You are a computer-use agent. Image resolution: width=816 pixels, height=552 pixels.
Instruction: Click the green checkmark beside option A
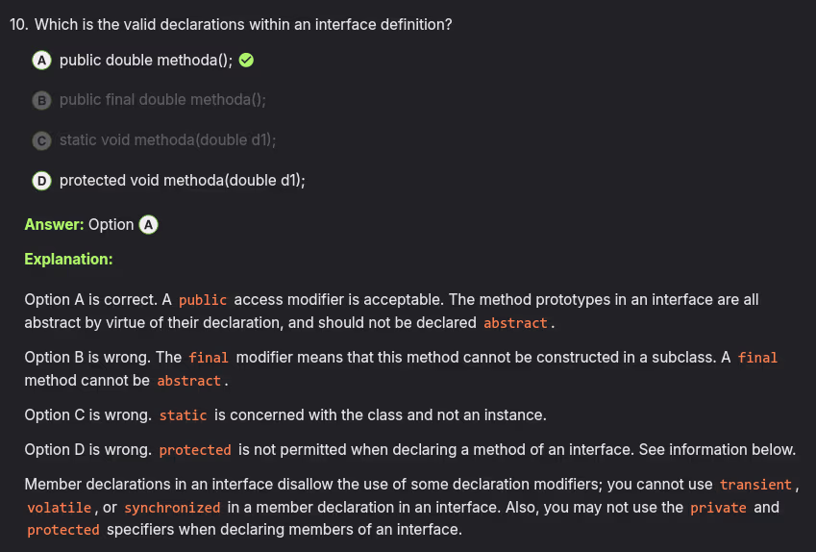246,61
